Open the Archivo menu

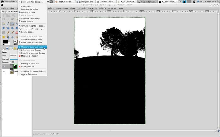(4, 8)
